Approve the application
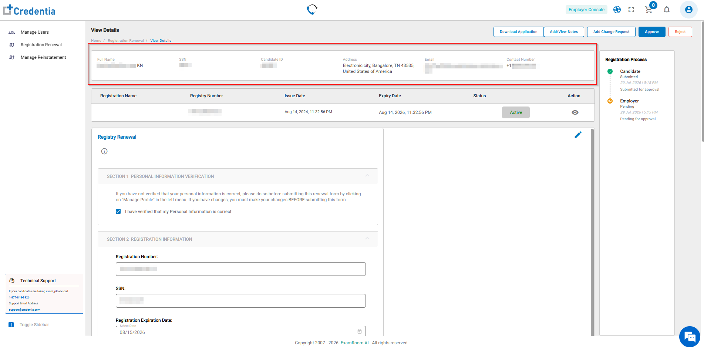Viewport: 704px width, 348px height. click(652, 32)
